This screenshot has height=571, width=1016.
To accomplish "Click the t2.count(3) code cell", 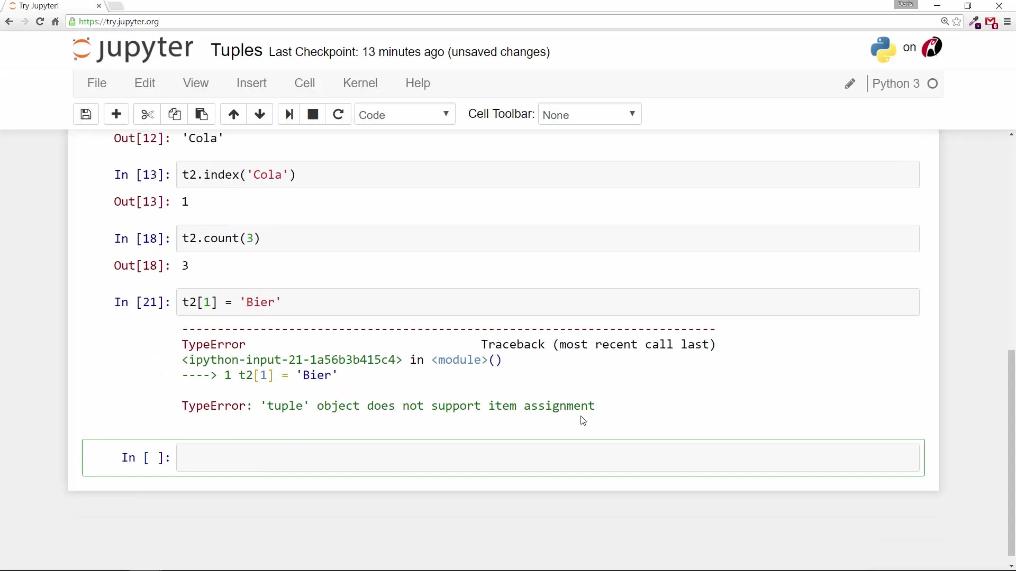I will pos(548,238).
